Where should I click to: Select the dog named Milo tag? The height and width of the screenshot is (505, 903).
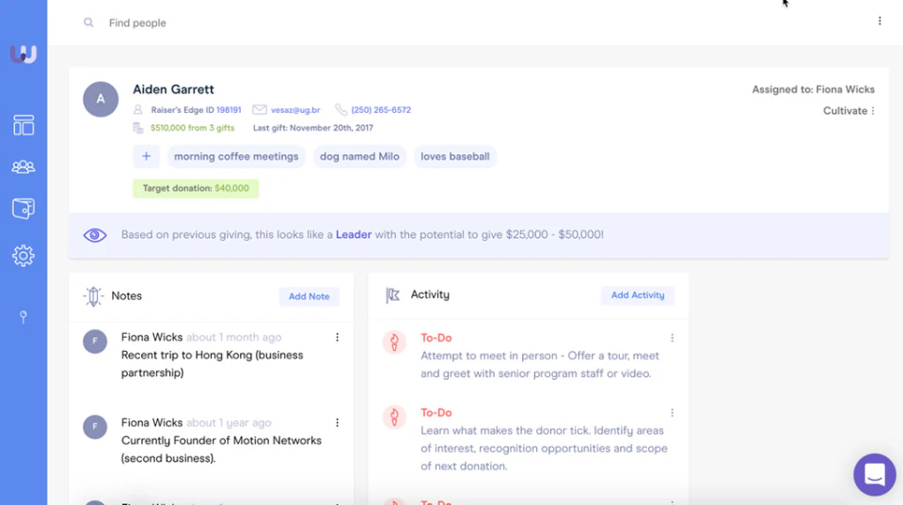pyautogui.click(x=359, y=157)
